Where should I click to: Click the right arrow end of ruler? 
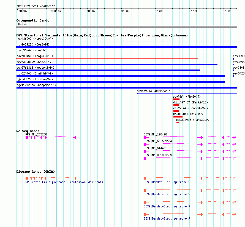click(236, 9)
